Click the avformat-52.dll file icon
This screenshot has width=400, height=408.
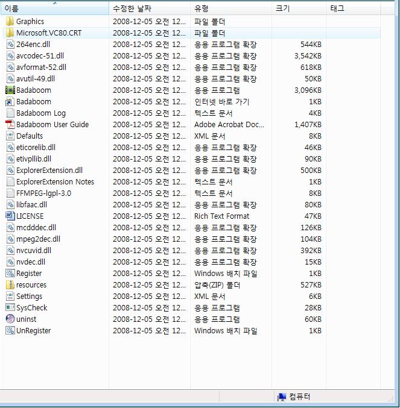[10, 67]
